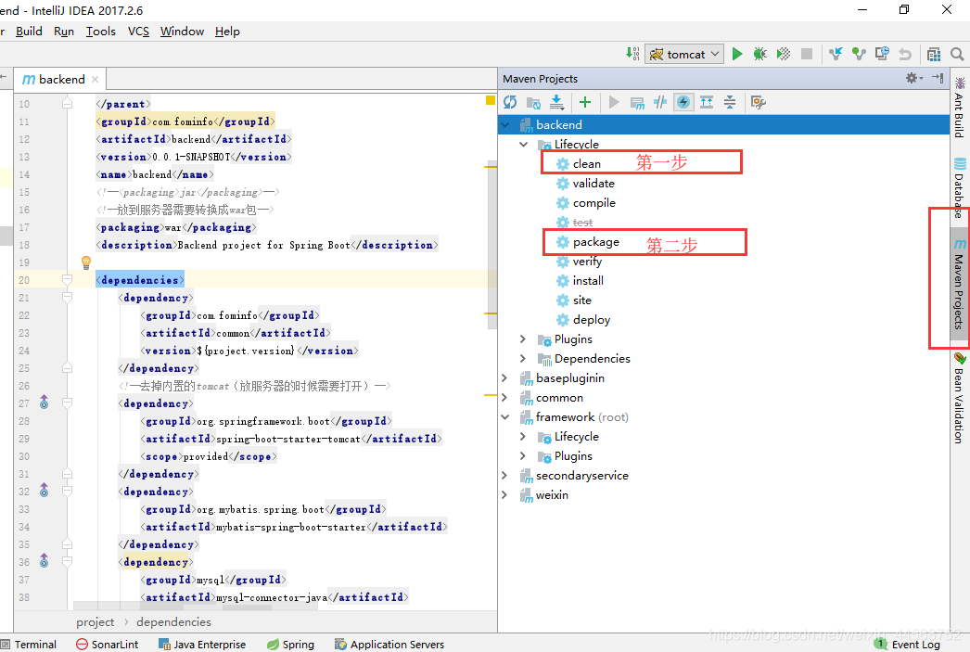Screen dimensions: 970x652
Task: Collapse all Maven tree nodes
Action: (x=730, y=102)
